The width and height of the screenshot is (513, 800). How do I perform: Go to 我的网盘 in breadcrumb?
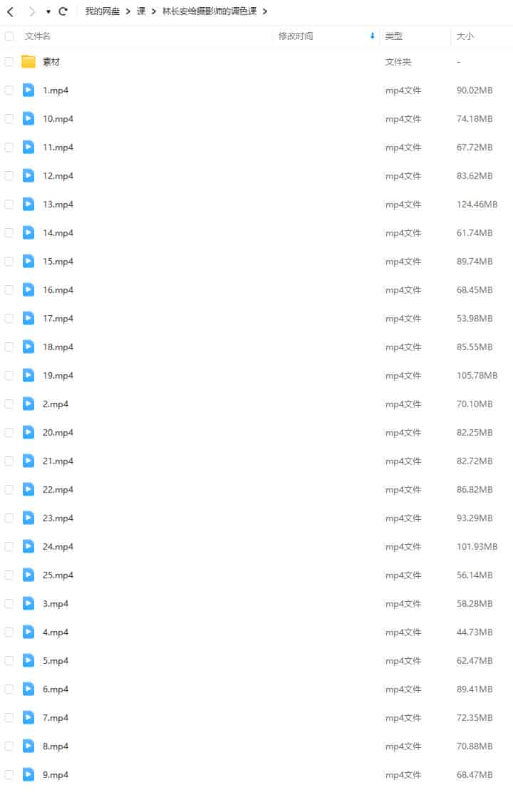point(103,11)
